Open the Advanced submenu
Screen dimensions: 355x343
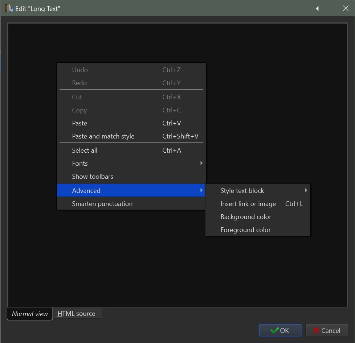click(x=131, y=191)
